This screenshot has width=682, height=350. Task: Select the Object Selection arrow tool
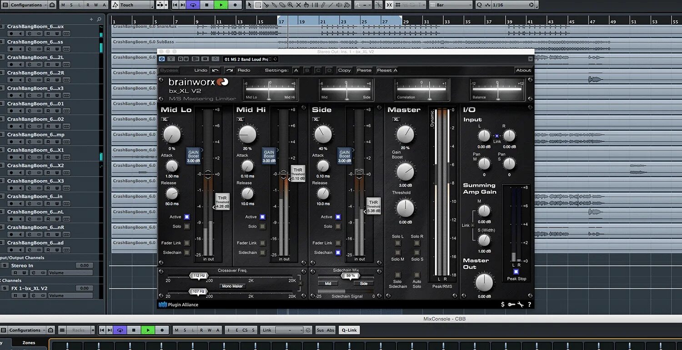tap(249, 5)
